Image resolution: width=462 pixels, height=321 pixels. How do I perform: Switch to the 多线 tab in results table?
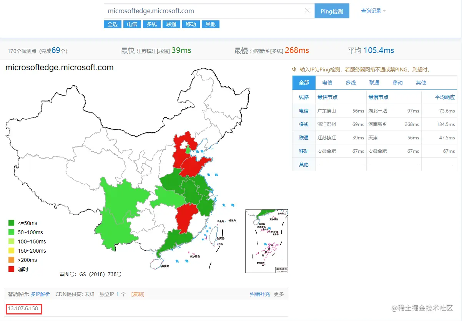(351, 83)
